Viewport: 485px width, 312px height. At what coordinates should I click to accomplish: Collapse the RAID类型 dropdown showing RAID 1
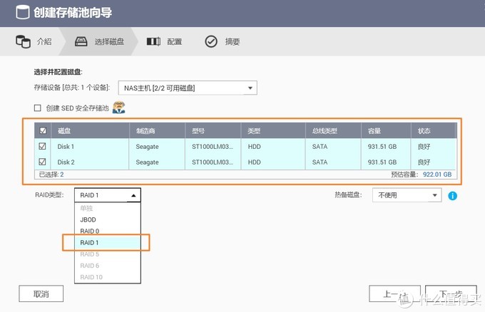pyautogui.click(x=108, y=195)
